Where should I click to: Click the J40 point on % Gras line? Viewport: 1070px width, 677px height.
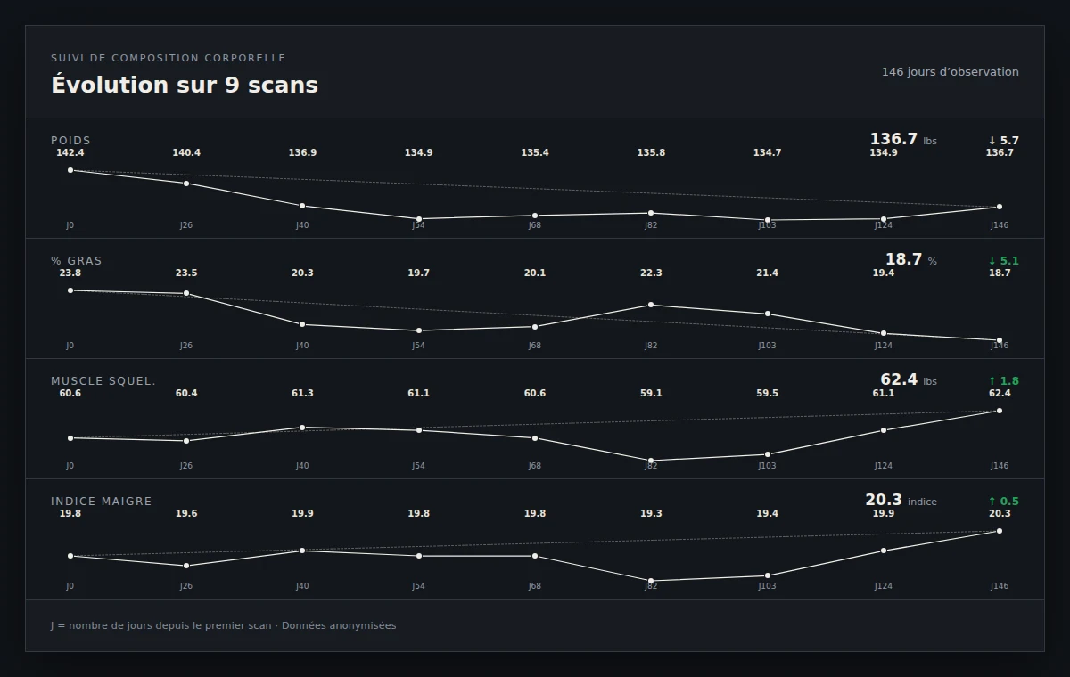click(302, 324)
